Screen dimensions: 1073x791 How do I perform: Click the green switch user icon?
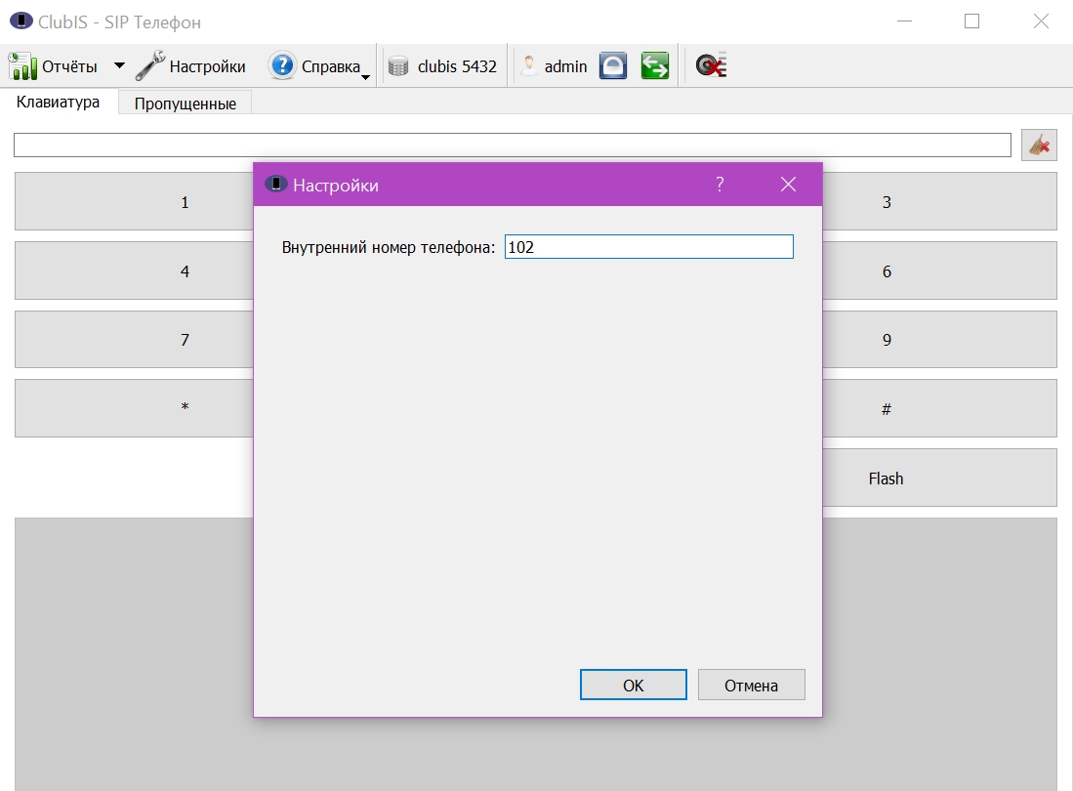click(x=655, y=65)
